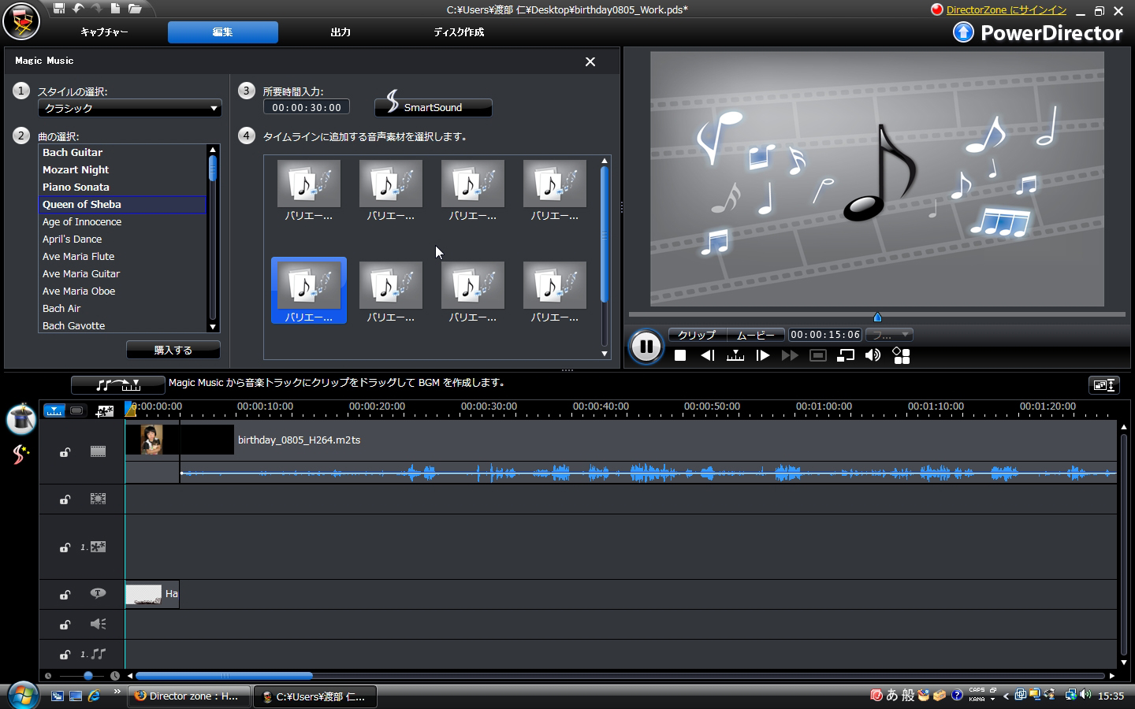Open the SmartSound button

tap(433, 107)
